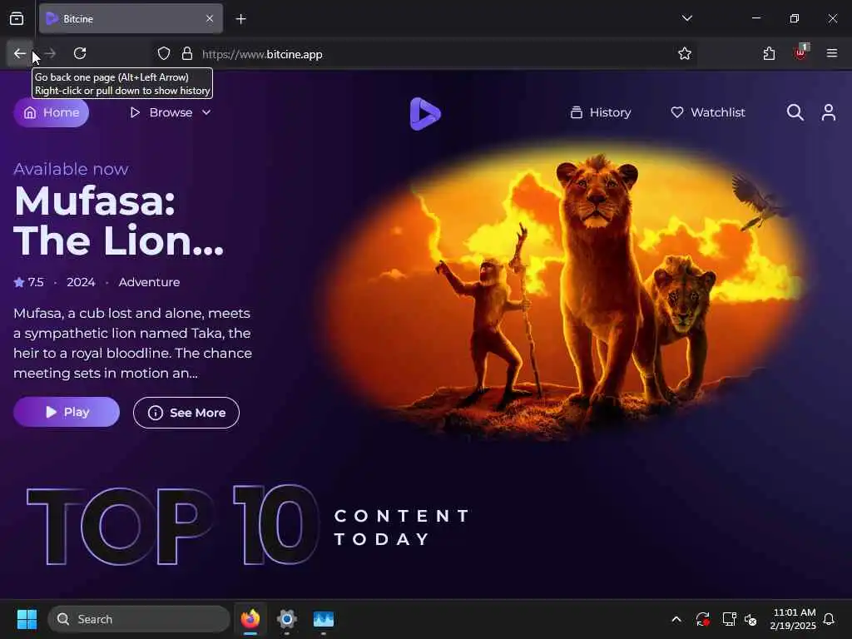The height and width of the screenshot is (639, 852).
Task: List all tabs dropdown arrow
Action: (x=686, y=18)
